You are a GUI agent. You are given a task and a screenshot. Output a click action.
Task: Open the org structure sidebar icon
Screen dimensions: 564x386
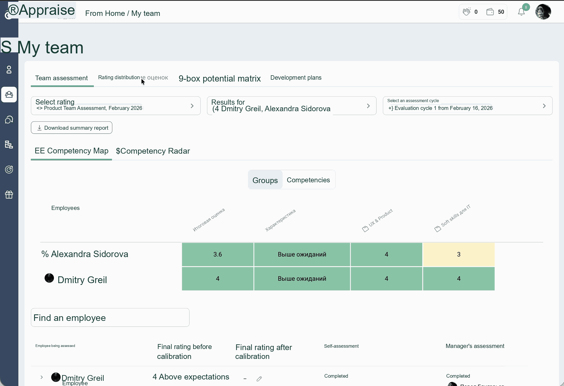coord(9,144)
